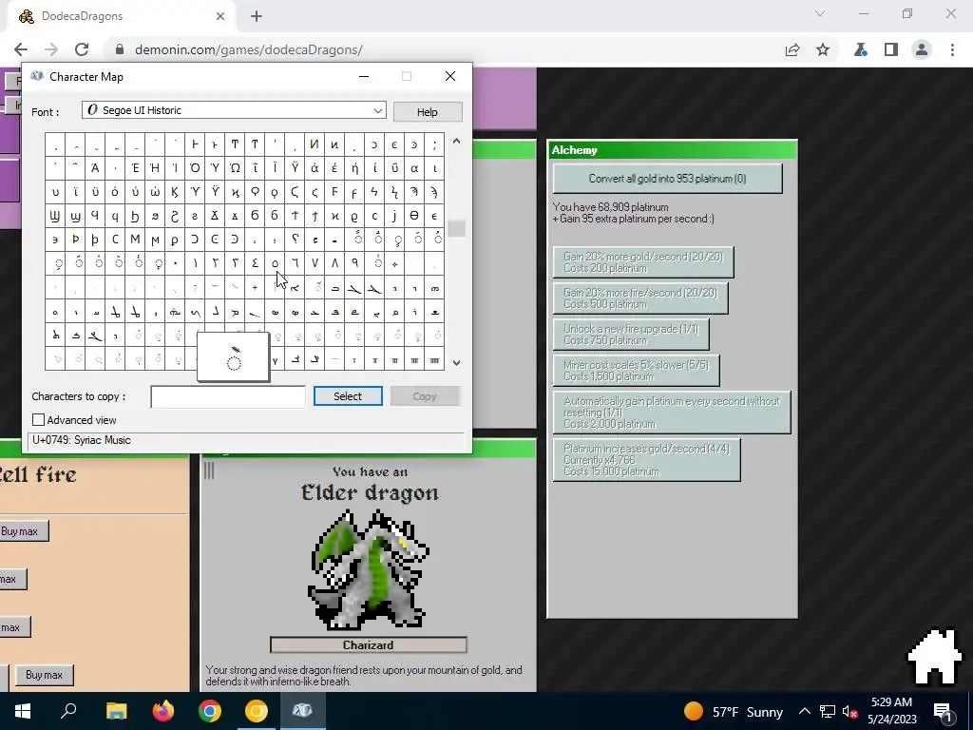Viewport: 973px width, 730px height.
Task: Click Convert all gold into 953 platinum
Action: 667,179
